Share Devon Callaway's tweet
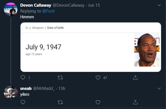 [x=135, y=78]
